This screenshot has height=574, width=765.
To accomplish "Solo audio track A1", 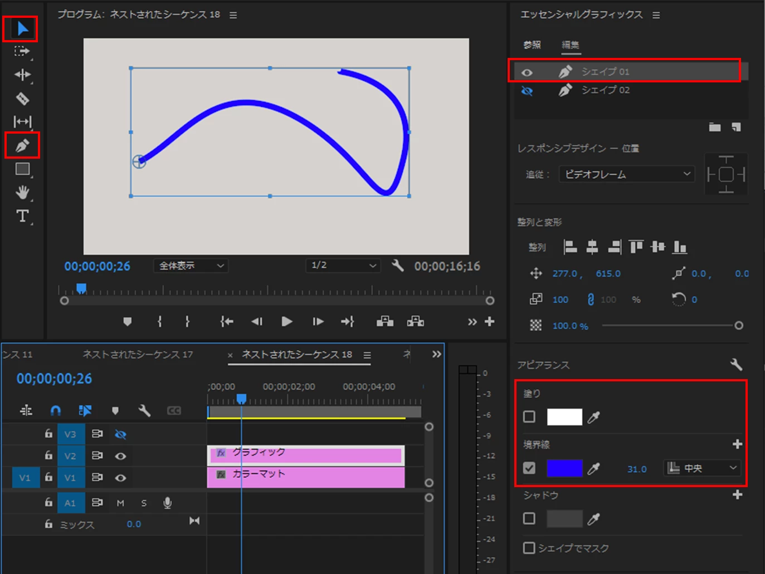I will coord(144,503).
